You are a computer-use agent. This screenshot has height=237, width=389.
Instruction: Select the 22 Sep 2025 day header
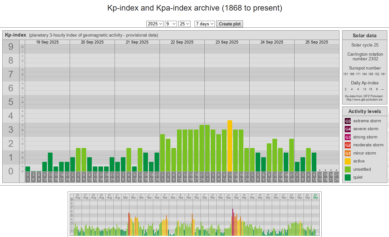click(182, 42)
